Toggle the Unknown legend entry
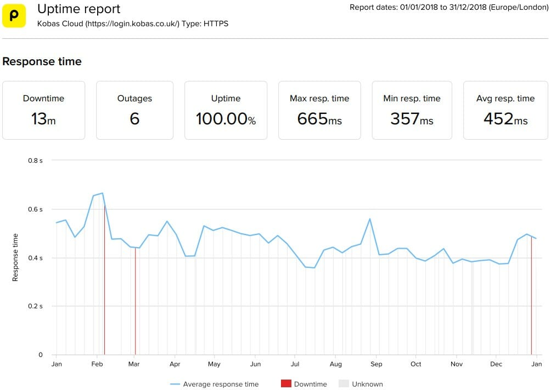This screenshot has height=390, width=551. click(x=367, y=384)
